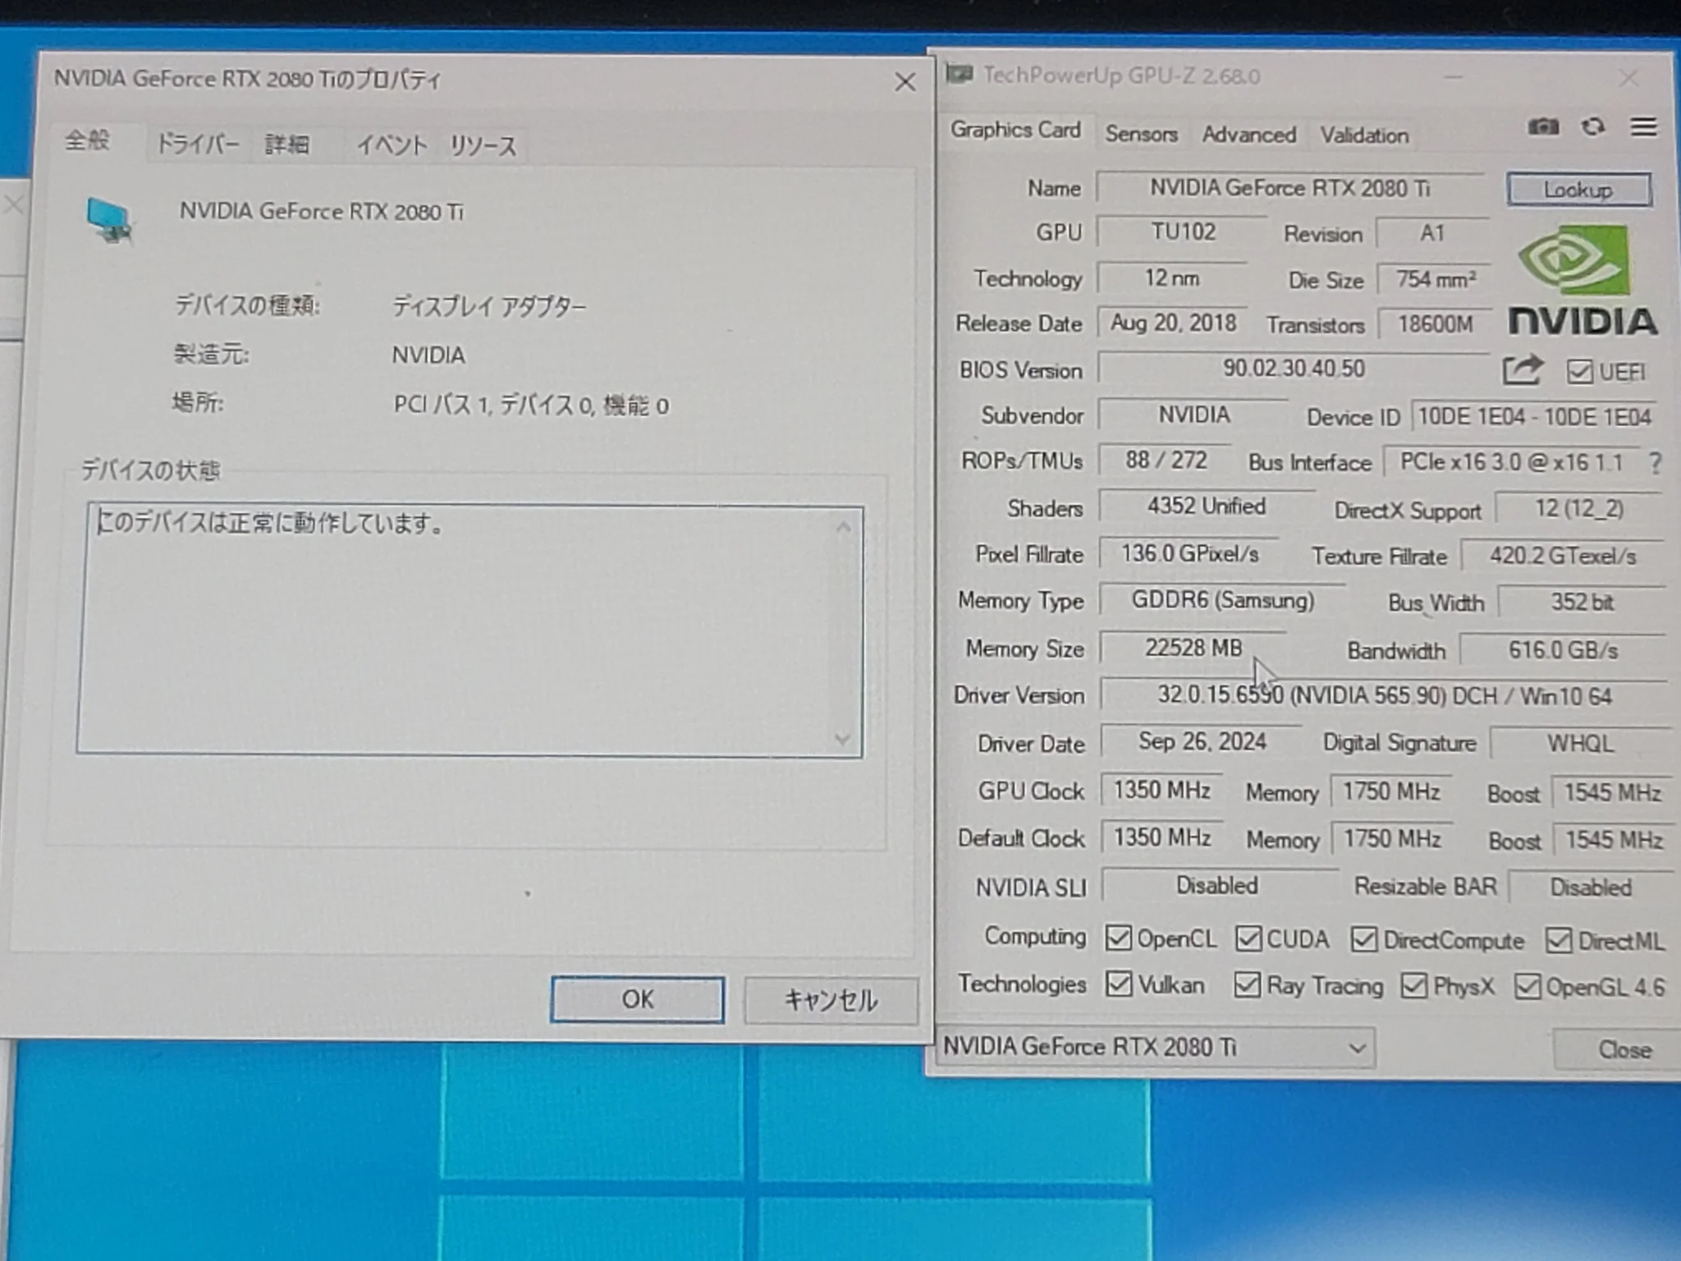1681x1261 pixels.
Task: Click the device status scroll up arrow
Action: 843,528
